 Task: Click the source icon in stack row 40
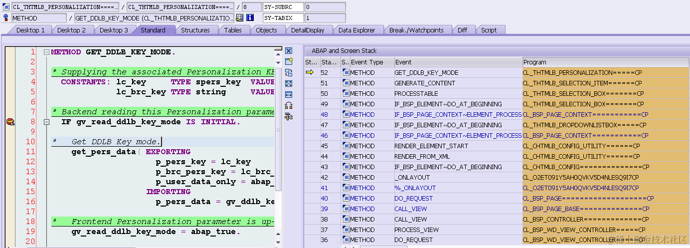(x=346, y=198)
